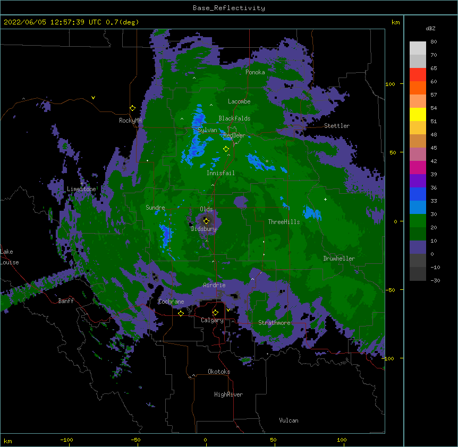The height and width of the screenshot is (447, 458).
Task: Select the yellow diamond marker below RedDeer
Action: pos(226,149)
